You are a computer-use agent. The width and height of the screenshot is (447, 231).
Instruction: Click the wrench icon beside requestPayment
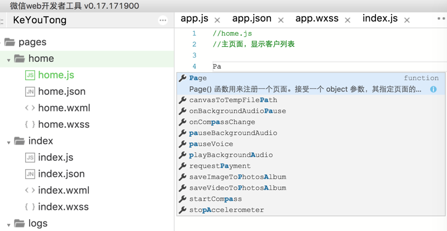click(182, 166)
